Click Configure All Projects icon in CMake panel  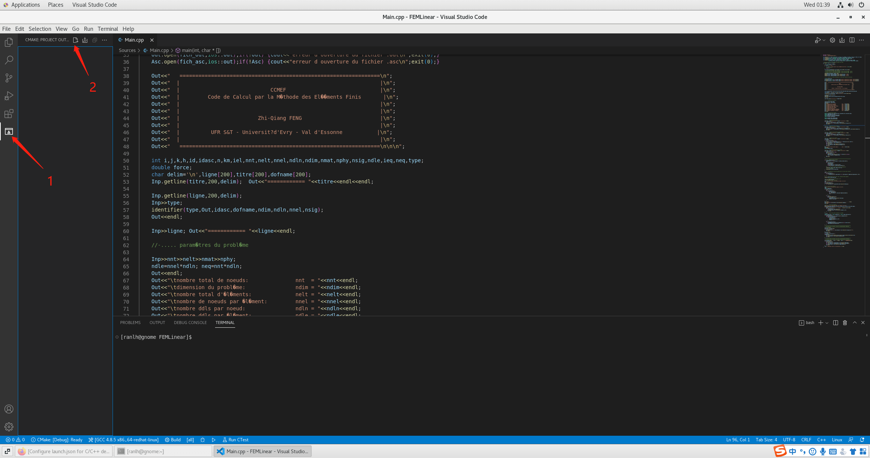click(x=75, y=40)
